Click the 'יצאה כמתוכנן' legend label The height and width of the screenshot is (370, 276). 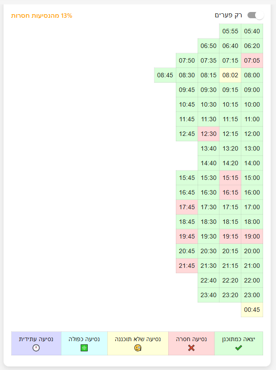coord(239,339)
